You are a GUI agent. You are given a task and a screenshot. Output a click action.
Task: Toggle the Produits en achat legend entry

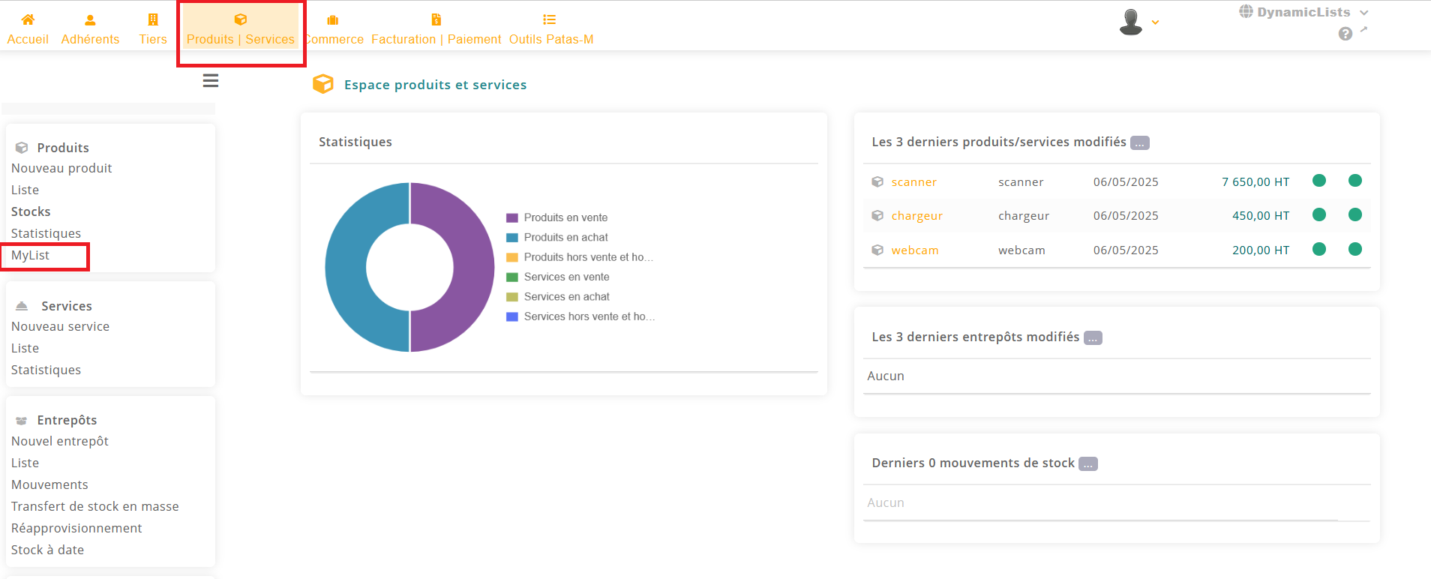[x=565, y=237]
